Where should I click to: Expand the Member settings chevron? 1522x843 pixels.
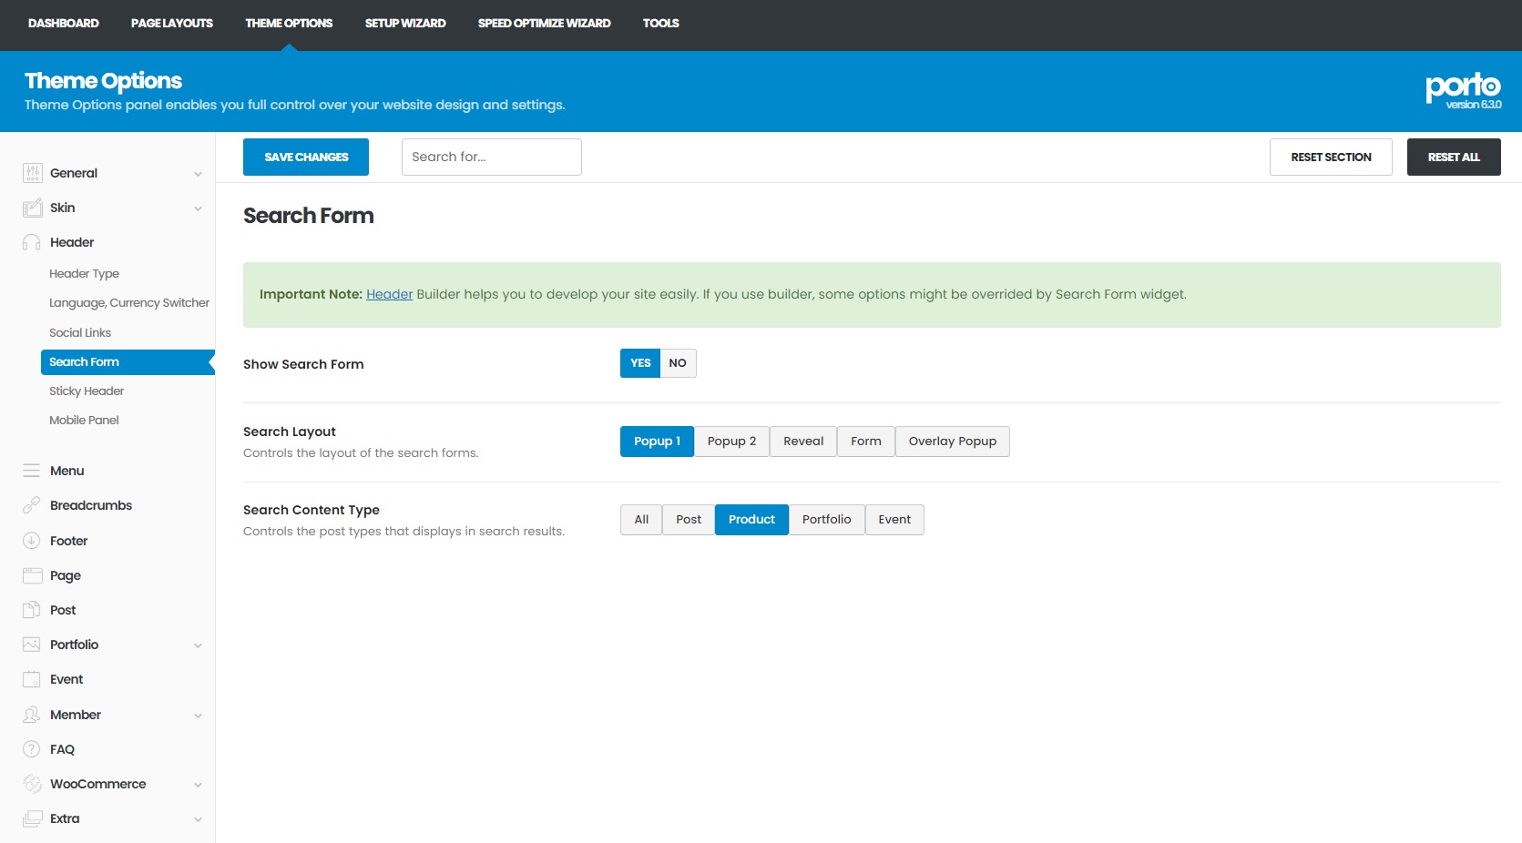(x=199, y=715)
